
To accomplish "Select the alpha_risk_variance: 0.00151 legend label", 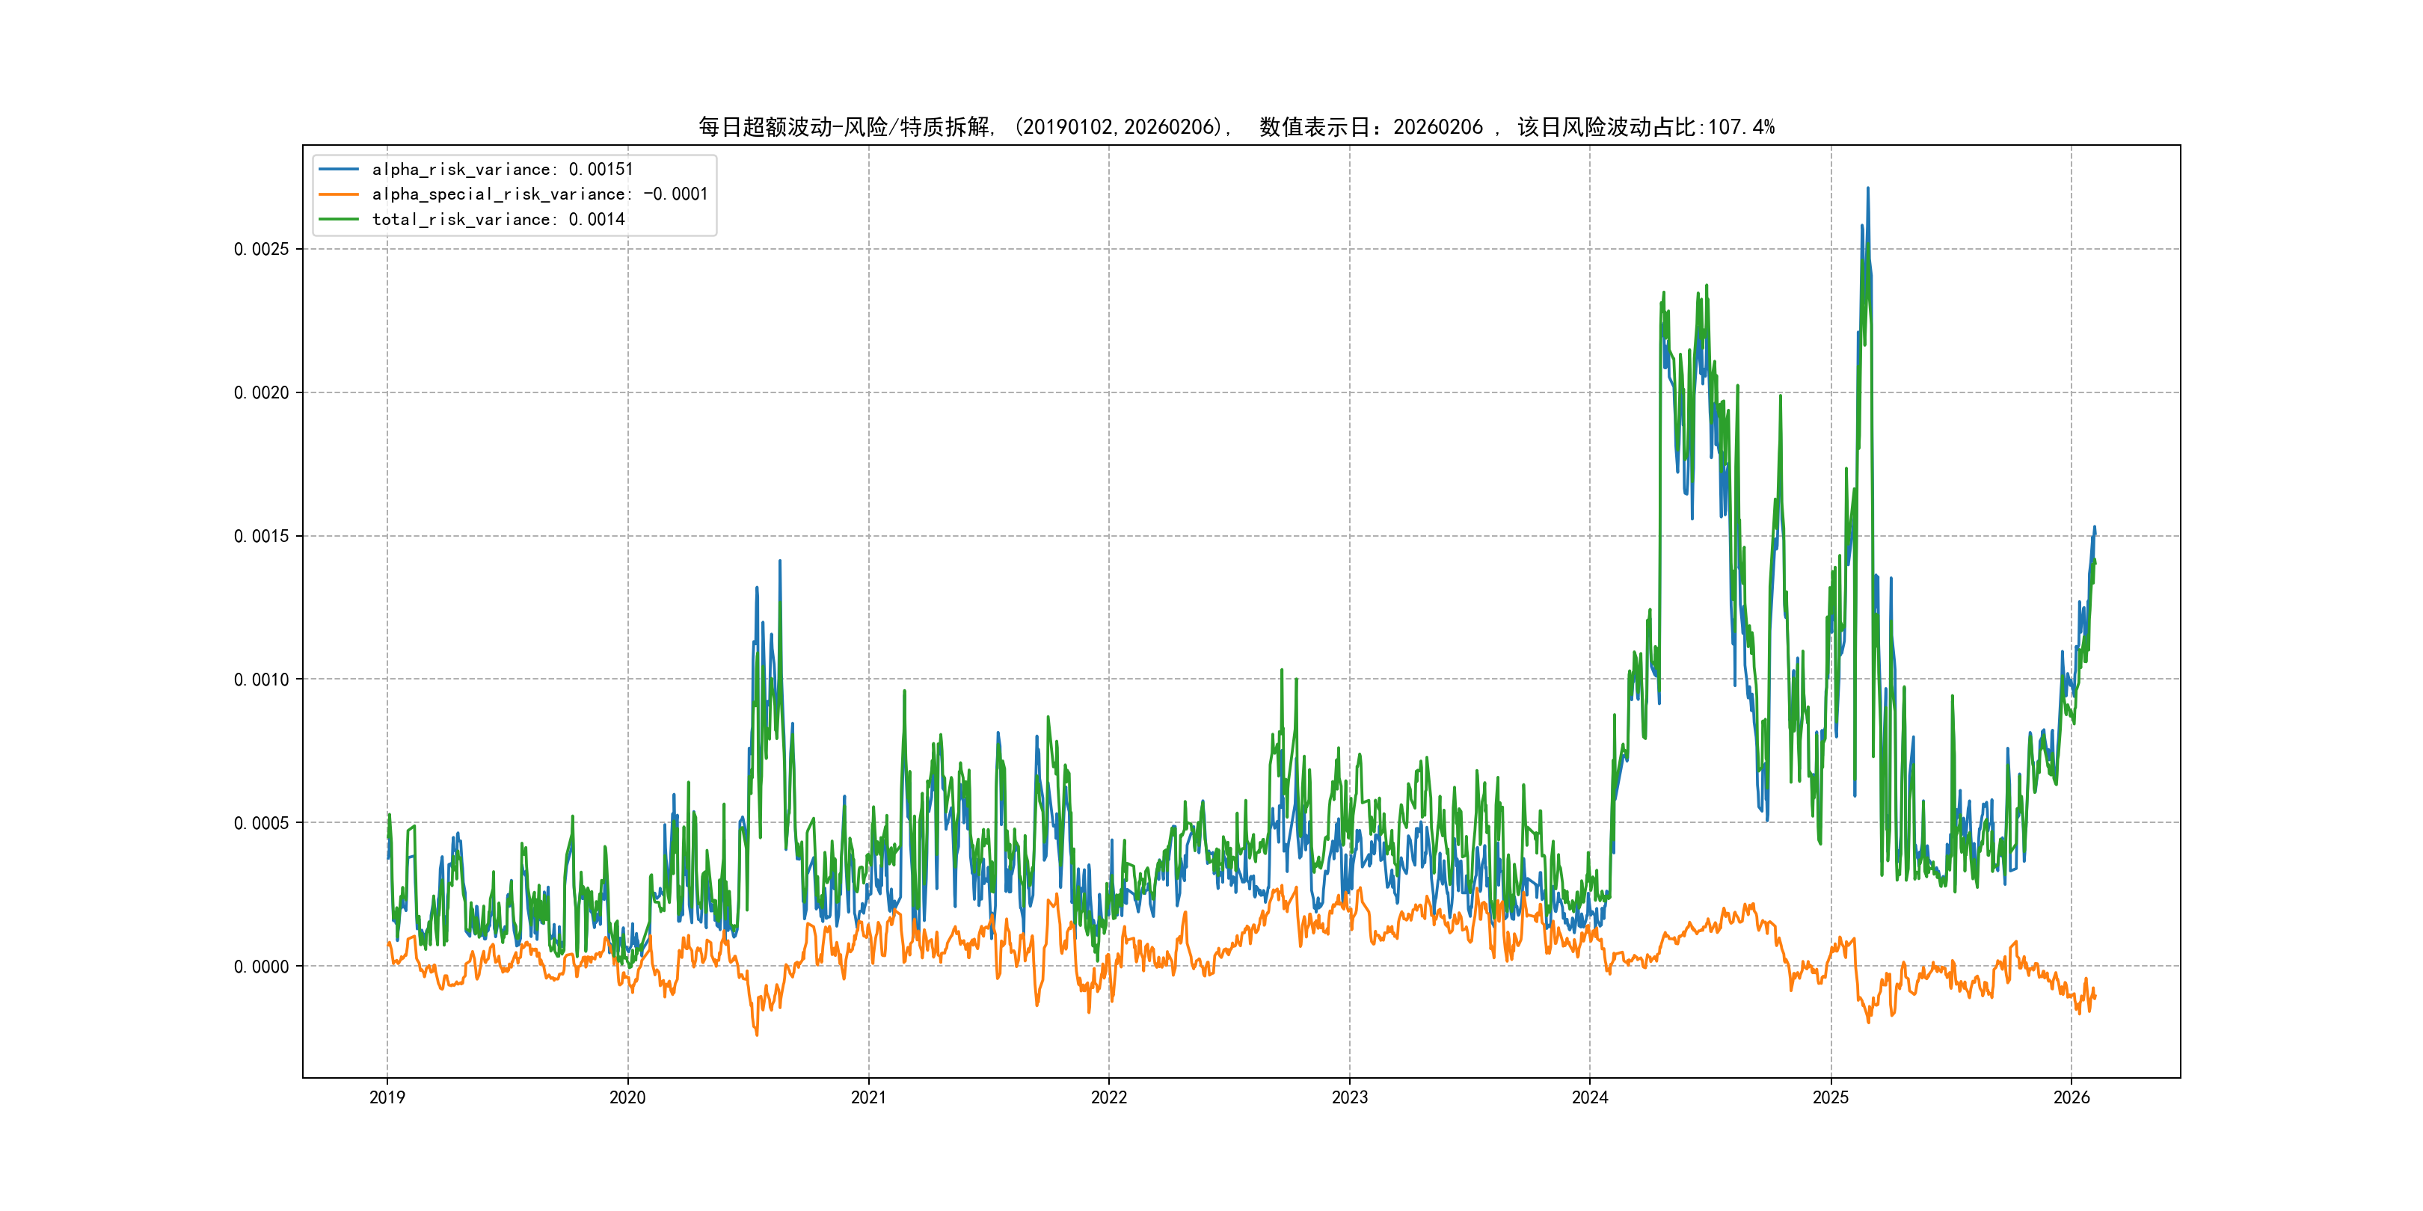I will coord(503,169).
